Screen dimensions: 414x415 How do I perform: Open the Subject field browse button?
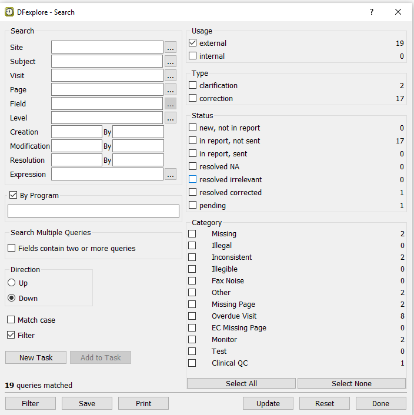point(171,62)
